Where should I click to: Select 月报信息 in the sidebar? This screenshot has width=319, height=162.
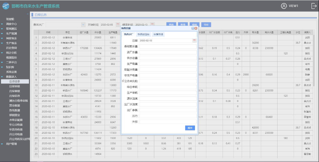15,96
